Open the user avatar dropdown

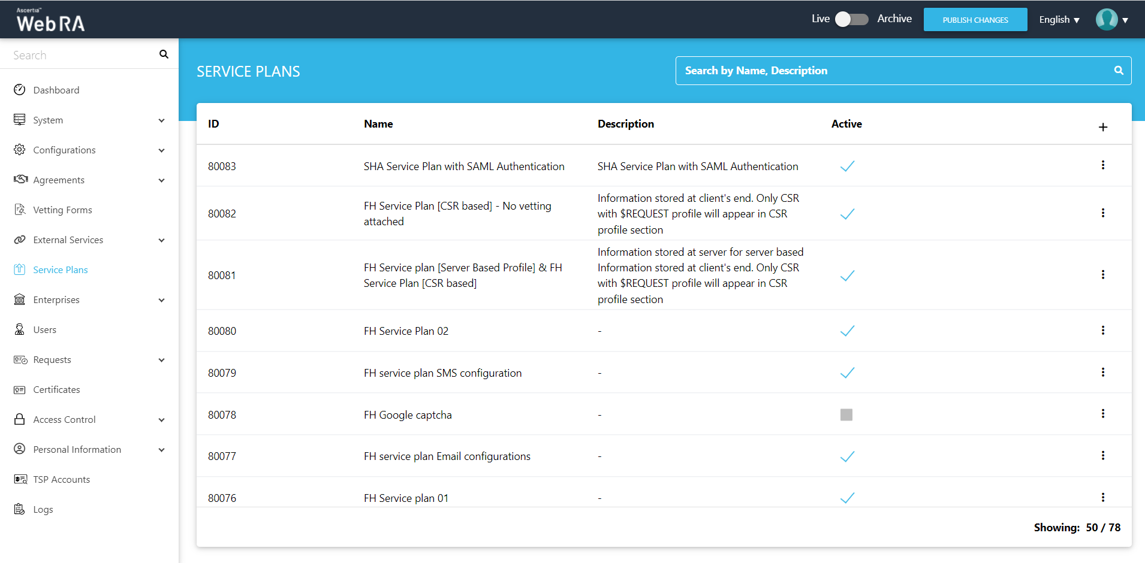tap(1112, 20)
